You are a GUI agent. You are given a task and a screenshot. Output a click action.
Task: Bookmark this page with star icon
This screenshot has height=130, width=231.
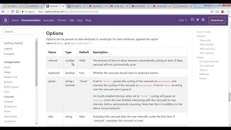point(212,12)
